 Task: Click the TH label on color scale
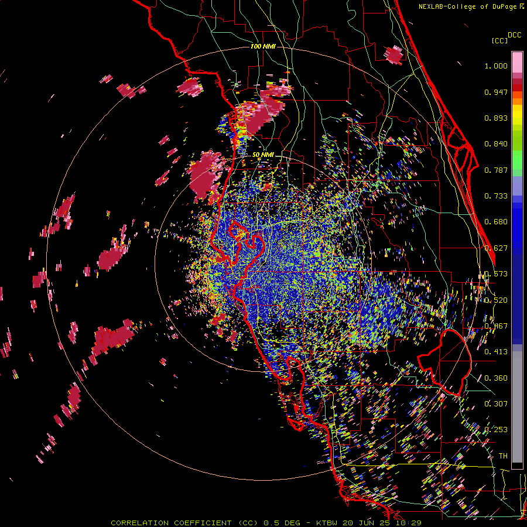[503, 456]
